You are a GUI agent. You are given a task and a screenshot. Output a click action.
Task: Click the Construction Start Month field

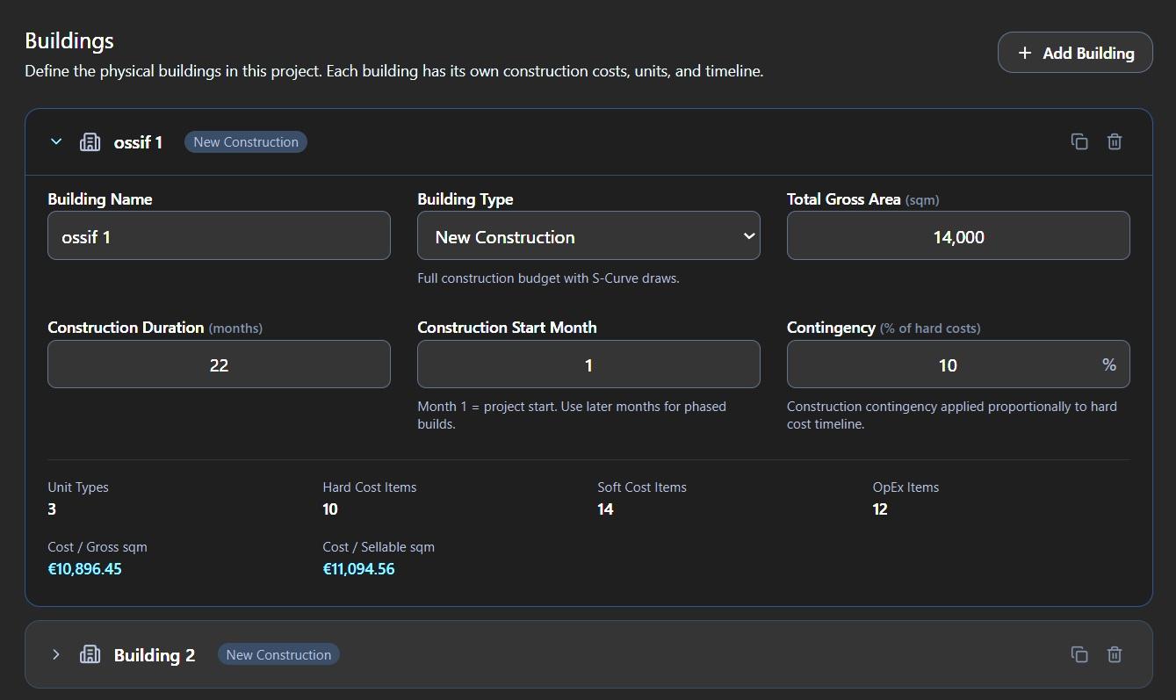pyautogui.click(x=588, y=364)
